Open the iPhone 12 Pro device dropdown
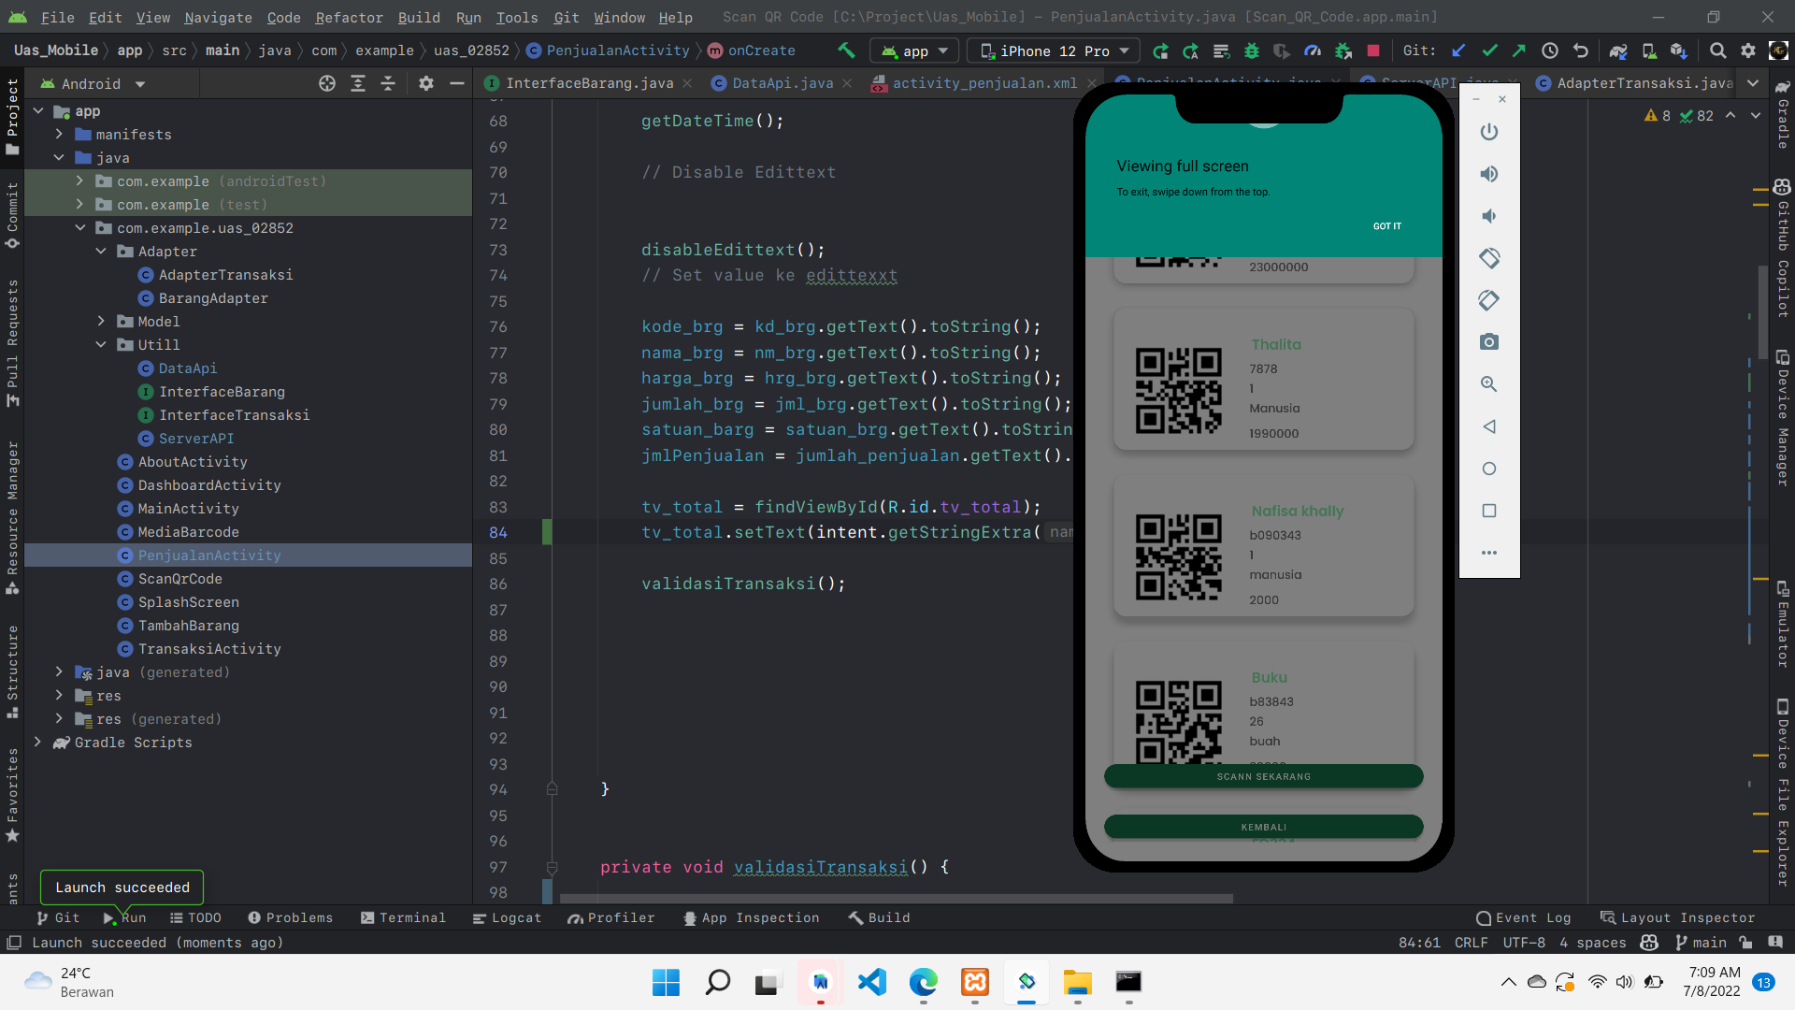This screenshot has height=1010, width=1795. tap(1052, 50)
